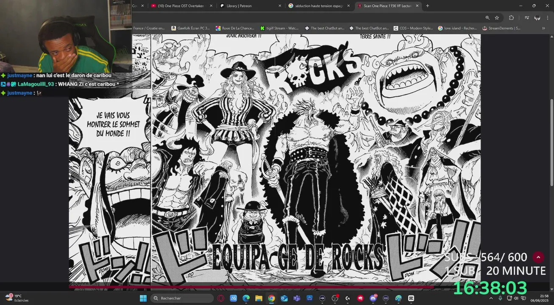Open the COS – Modern Style bookmark
The width and height of the screenshot is (554, 305).
click(x=413, y=28)
